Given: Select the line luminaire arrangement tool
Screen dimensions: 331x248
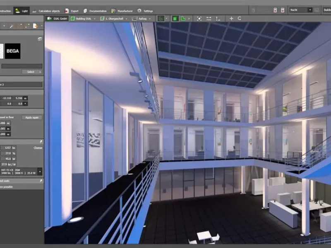Looking at the screenshot, I should coord(12,26).
